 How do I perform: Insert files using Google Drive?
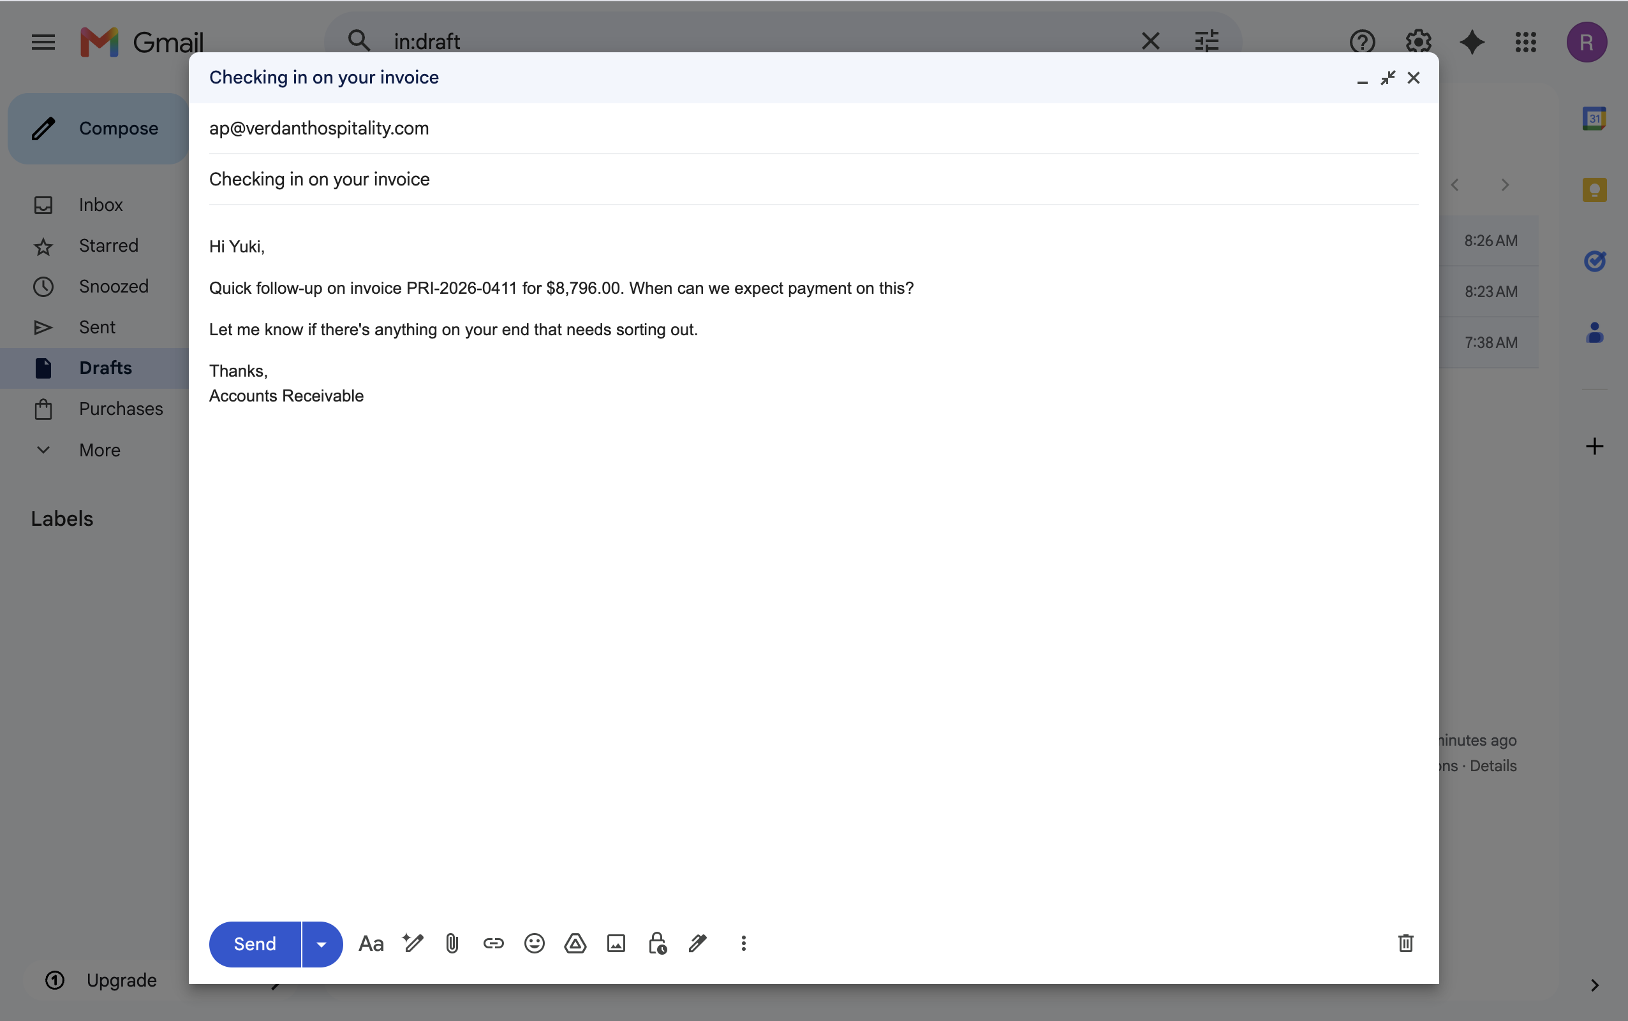[x=575, y=943]
